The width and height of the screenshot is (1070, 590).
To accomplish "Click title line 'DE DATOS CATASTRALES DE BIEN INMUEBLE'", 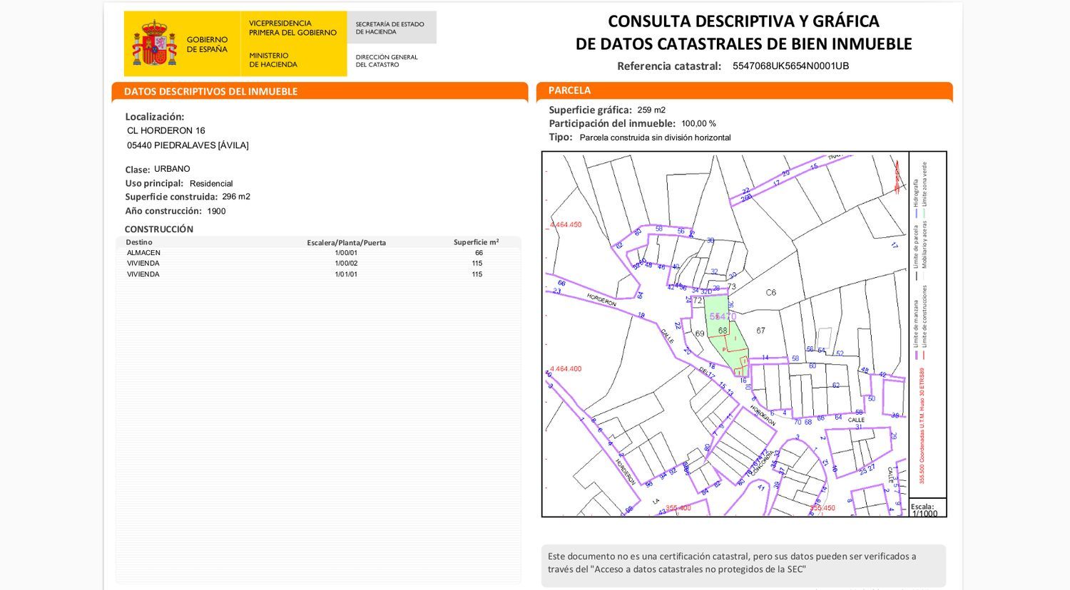I will pos(744,44).
